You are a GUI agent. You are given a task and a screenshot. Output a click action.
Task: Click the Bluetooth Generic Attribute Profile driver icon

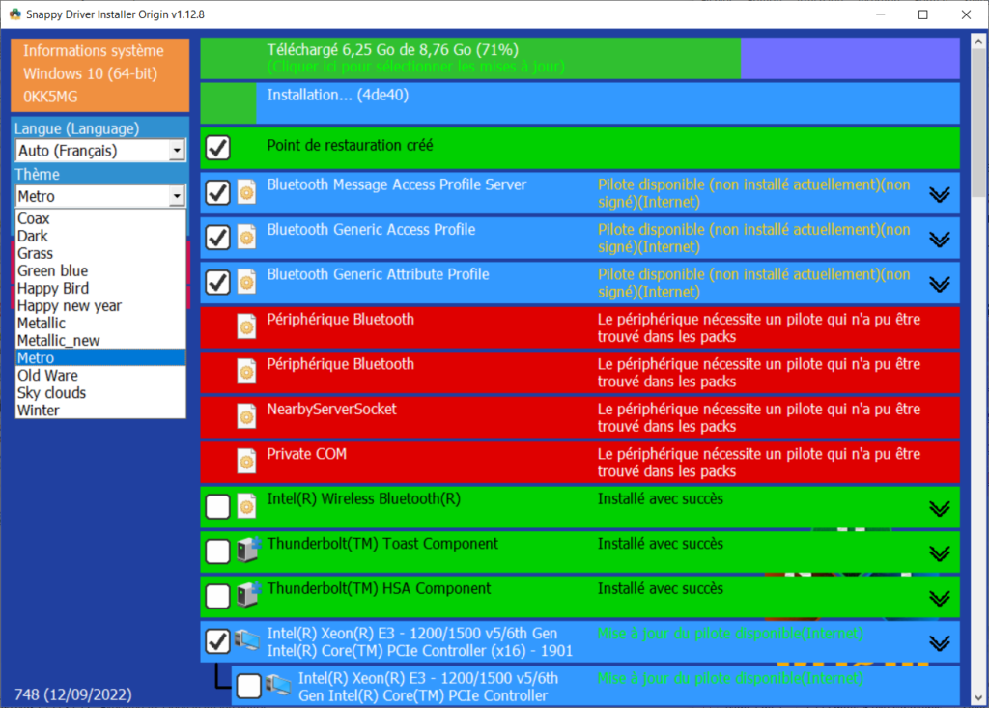click(246, 282)
